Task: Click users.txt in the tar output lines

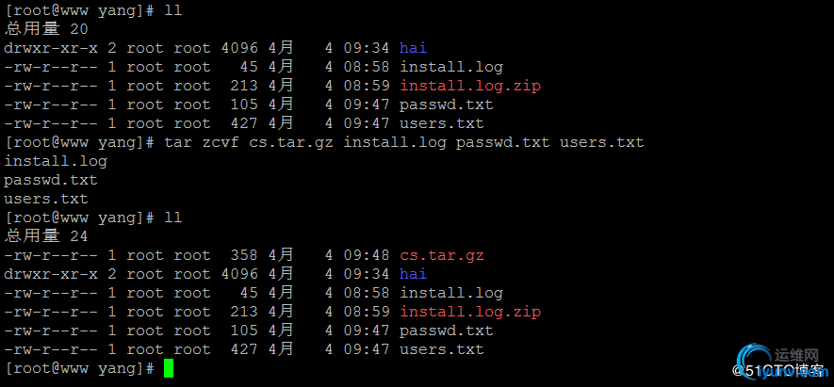Action: (46, 200)
